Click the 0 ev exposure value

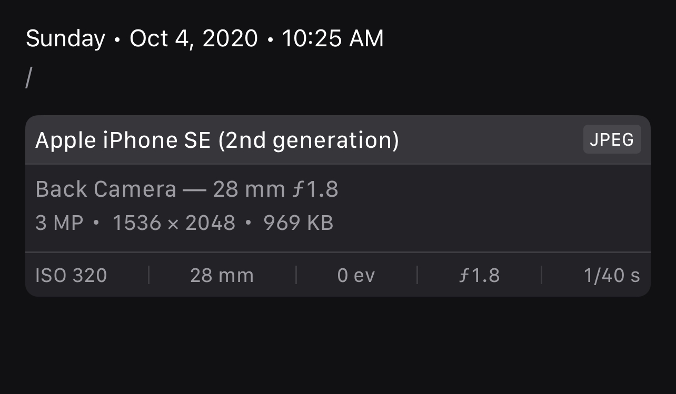pos(356,275)
